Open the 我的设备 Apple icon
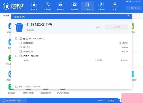 (x=34, y=5)
